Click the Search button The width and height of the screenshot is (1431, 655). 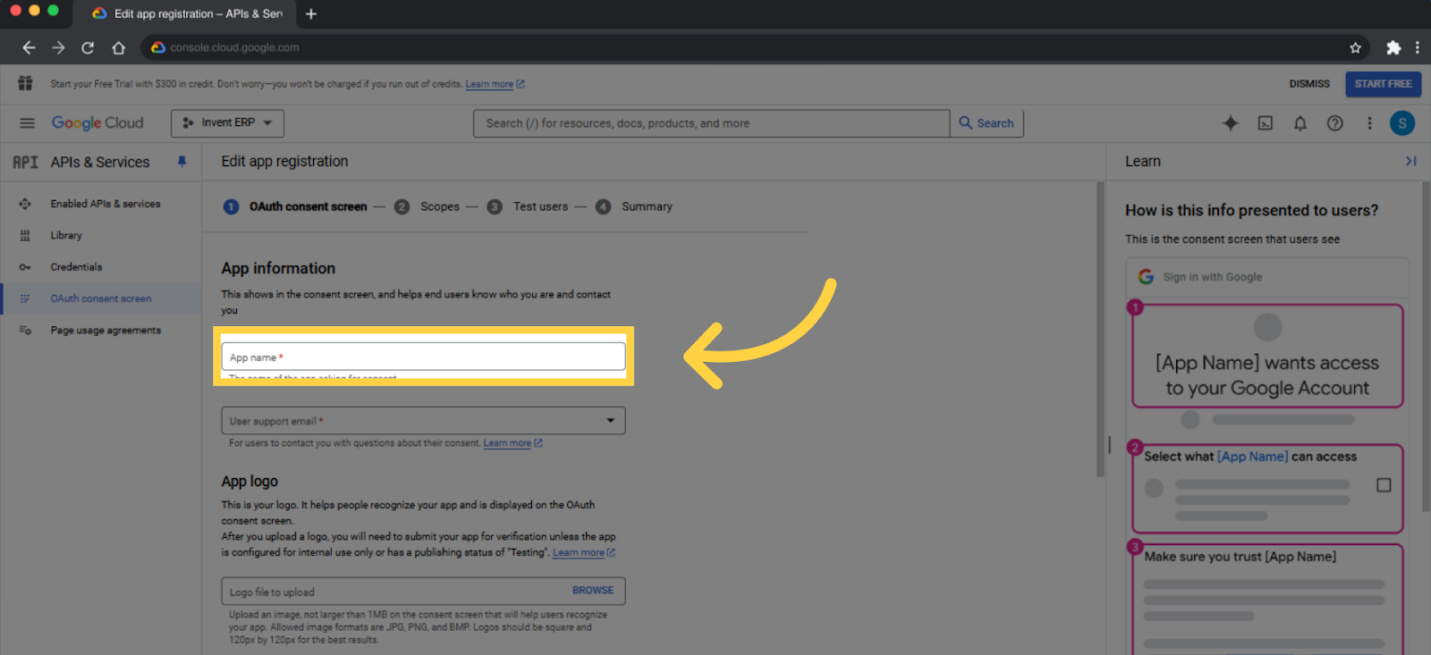986,123
